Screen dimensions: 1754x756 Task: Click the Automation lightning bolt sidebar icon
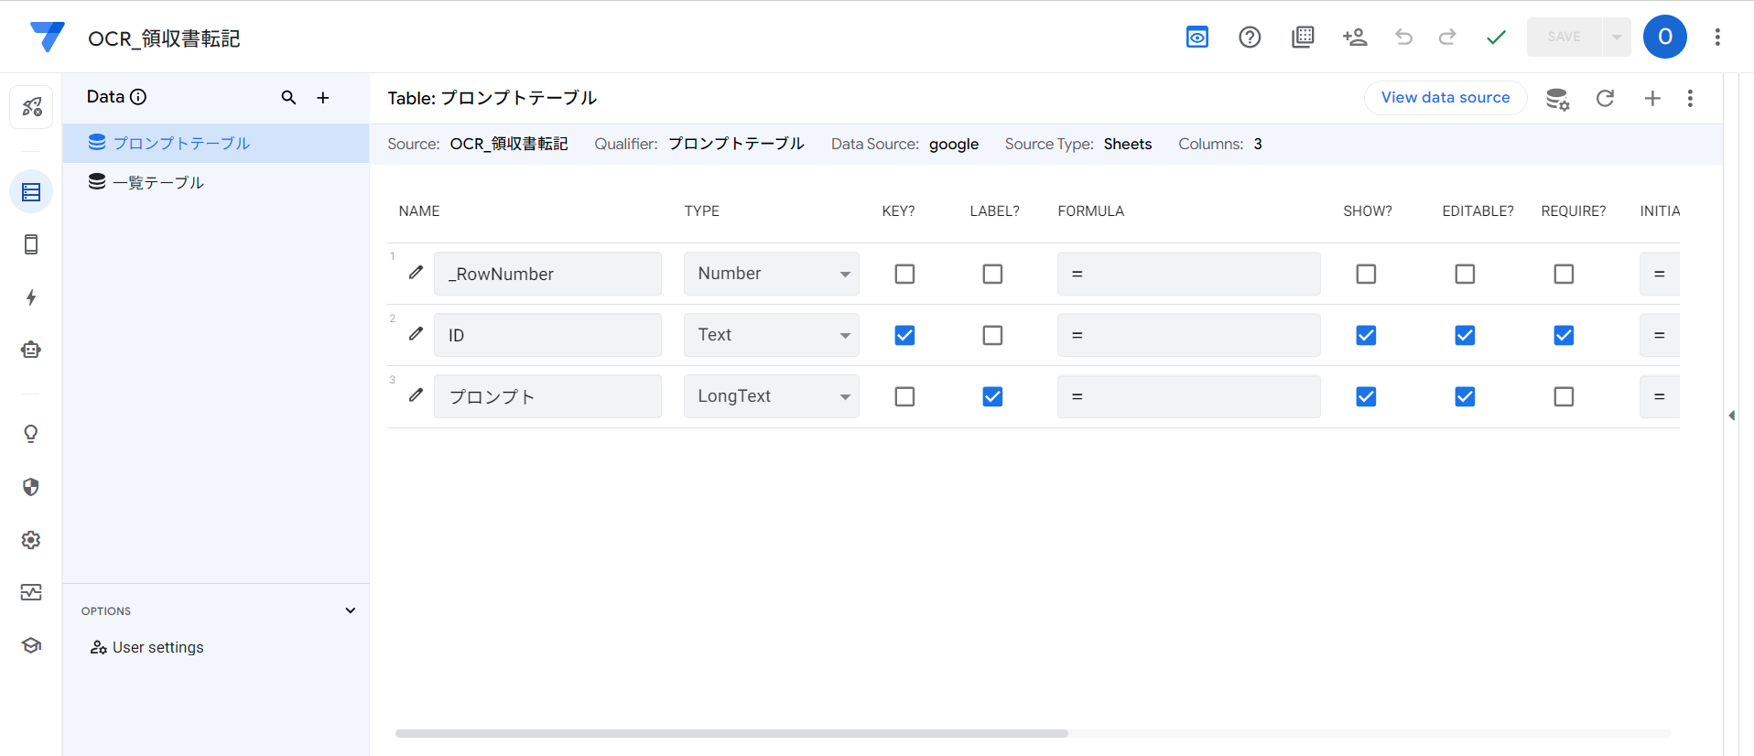pyautogui.click(x=31, y=297)
